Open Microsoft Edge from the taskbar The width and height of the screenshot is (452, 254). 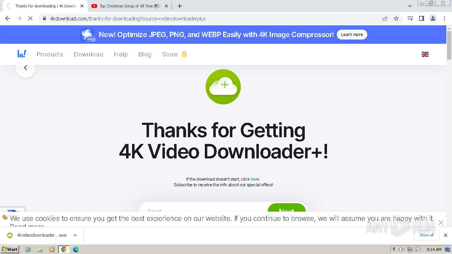[76, 249]
